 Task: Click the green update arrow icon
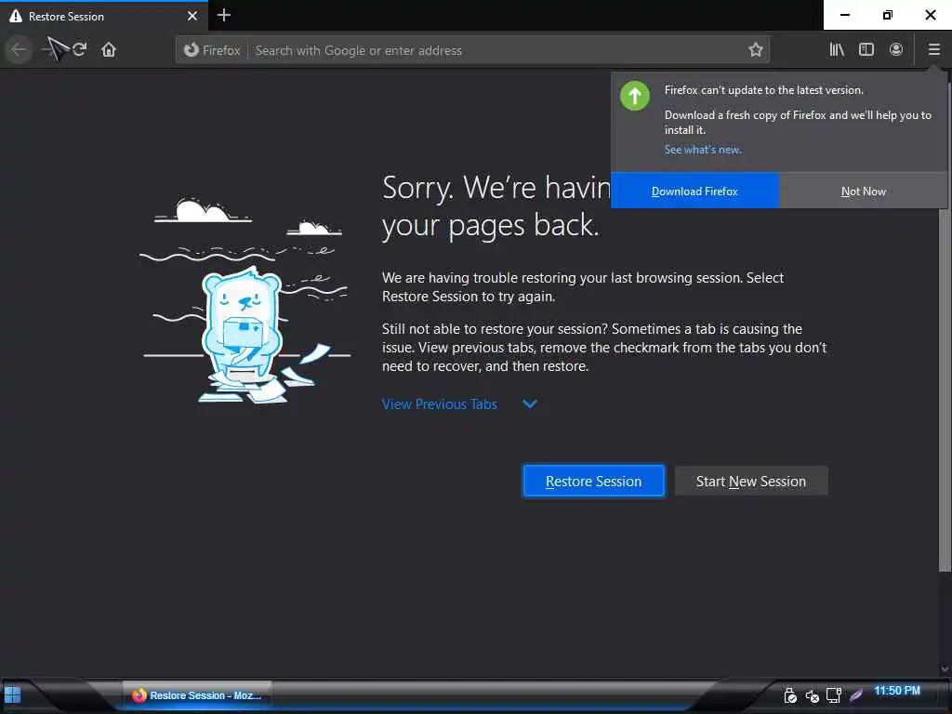point(634,96)
